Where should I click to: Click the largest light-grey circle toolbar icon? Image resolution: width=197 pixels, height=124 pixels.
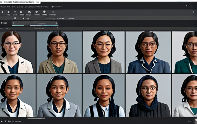(x=44, y=12)
